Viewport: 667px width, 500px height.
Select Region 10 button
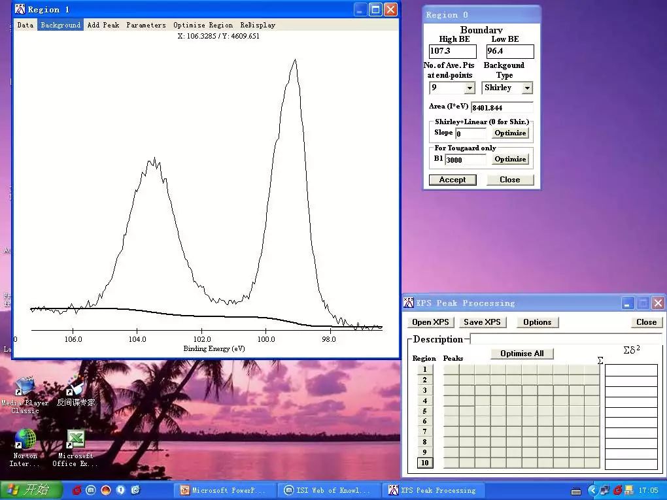pyautogui.click(x=424, y=463)
